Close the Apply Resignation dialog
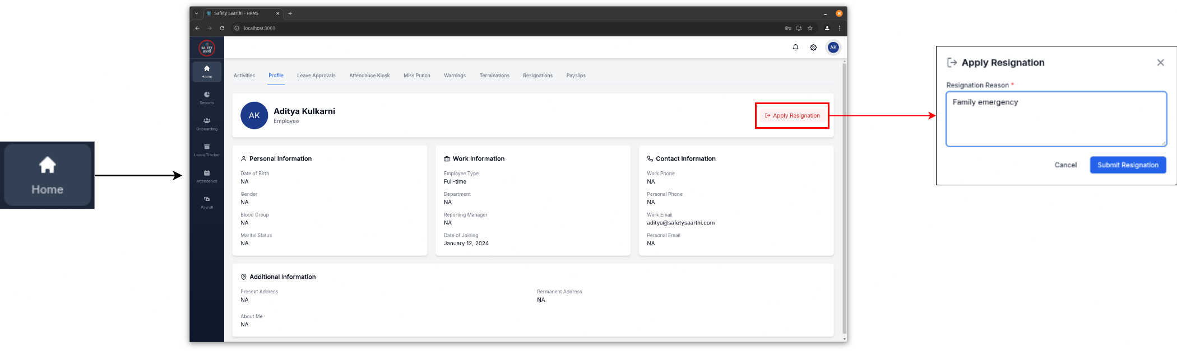Viewport: 1177px width, 351px height. 1160,63
